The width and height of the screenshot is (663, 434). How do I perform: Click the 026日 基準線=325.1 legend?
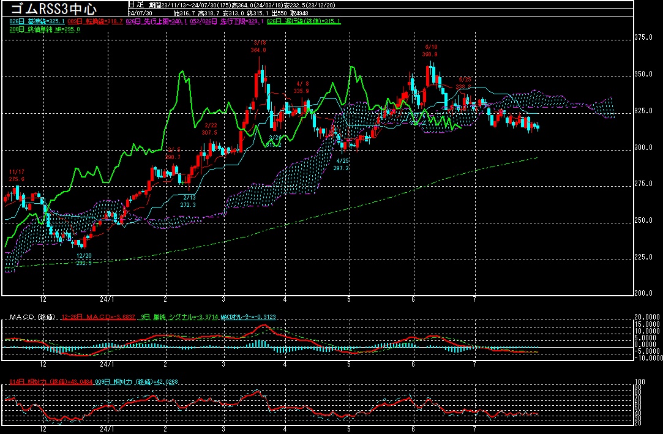[37, 21]
